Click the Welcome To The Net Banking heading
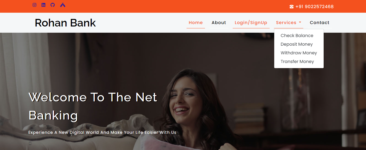Viewport: 366px width, 150px height. (93, 106)
